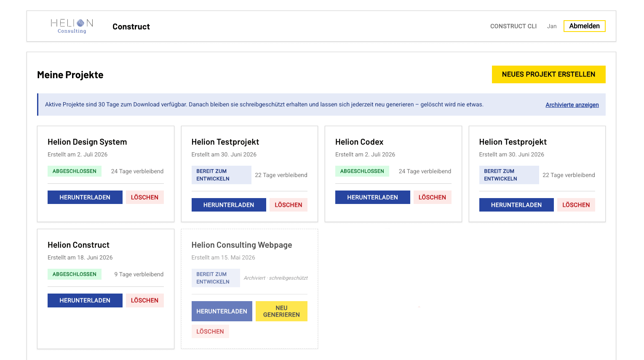Delete the Helion Design System project
Viewport: 644px width, 360px height.
pos(144,197)
